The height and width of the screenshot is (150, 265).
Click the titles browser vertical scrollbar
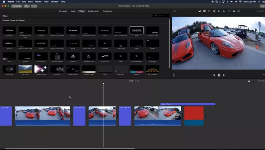point(169,44)
